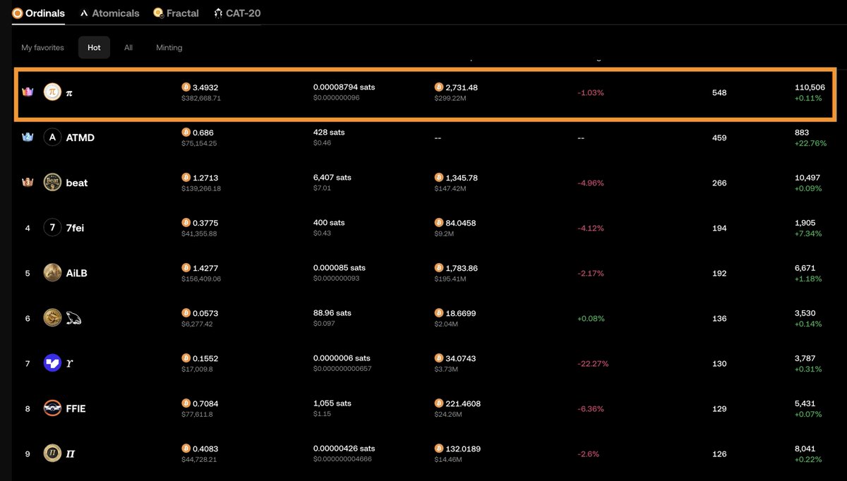
Task: Click the +22.76% holders change
Action: [x=811, y=143]
